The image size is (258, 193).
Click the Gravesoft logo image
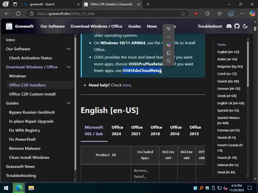pyautogui.click(x=9, y=26)
